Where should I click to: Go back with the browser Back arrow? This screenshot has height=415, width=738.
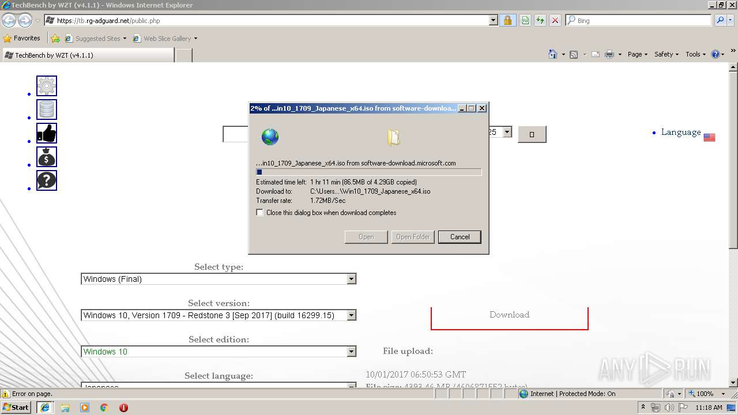pos(9,21)
